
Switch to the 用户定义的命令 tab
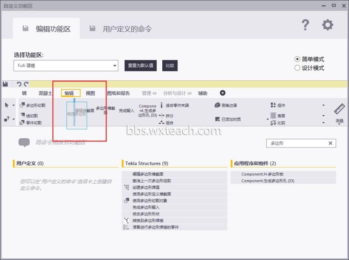121,29
